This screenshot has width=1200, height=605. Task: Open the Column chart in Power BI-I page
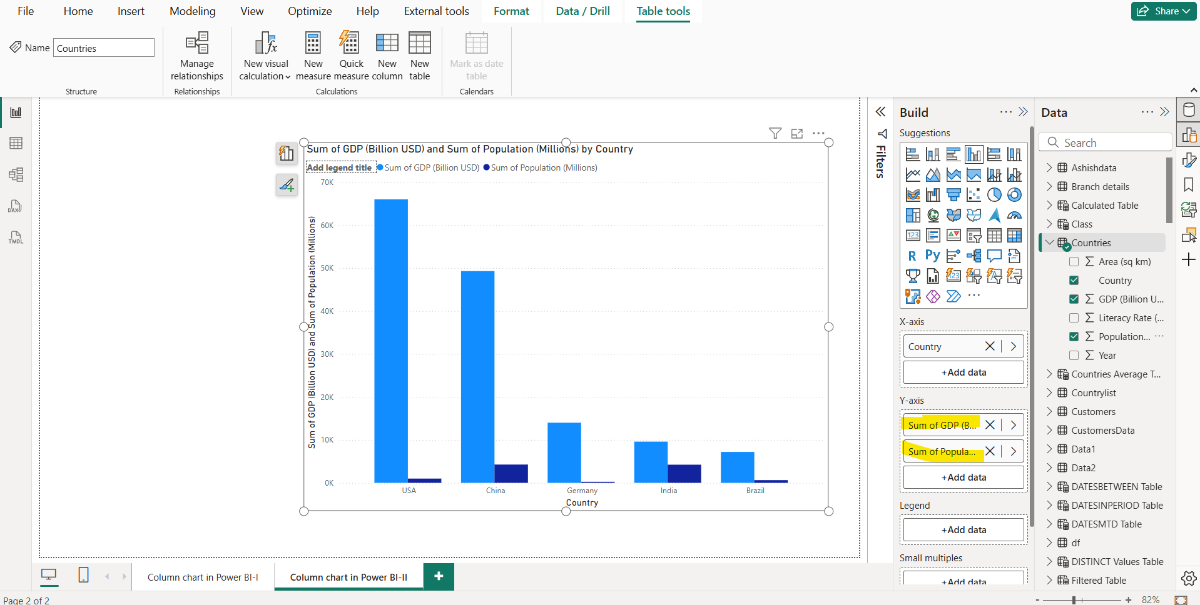tap(202, 577)
